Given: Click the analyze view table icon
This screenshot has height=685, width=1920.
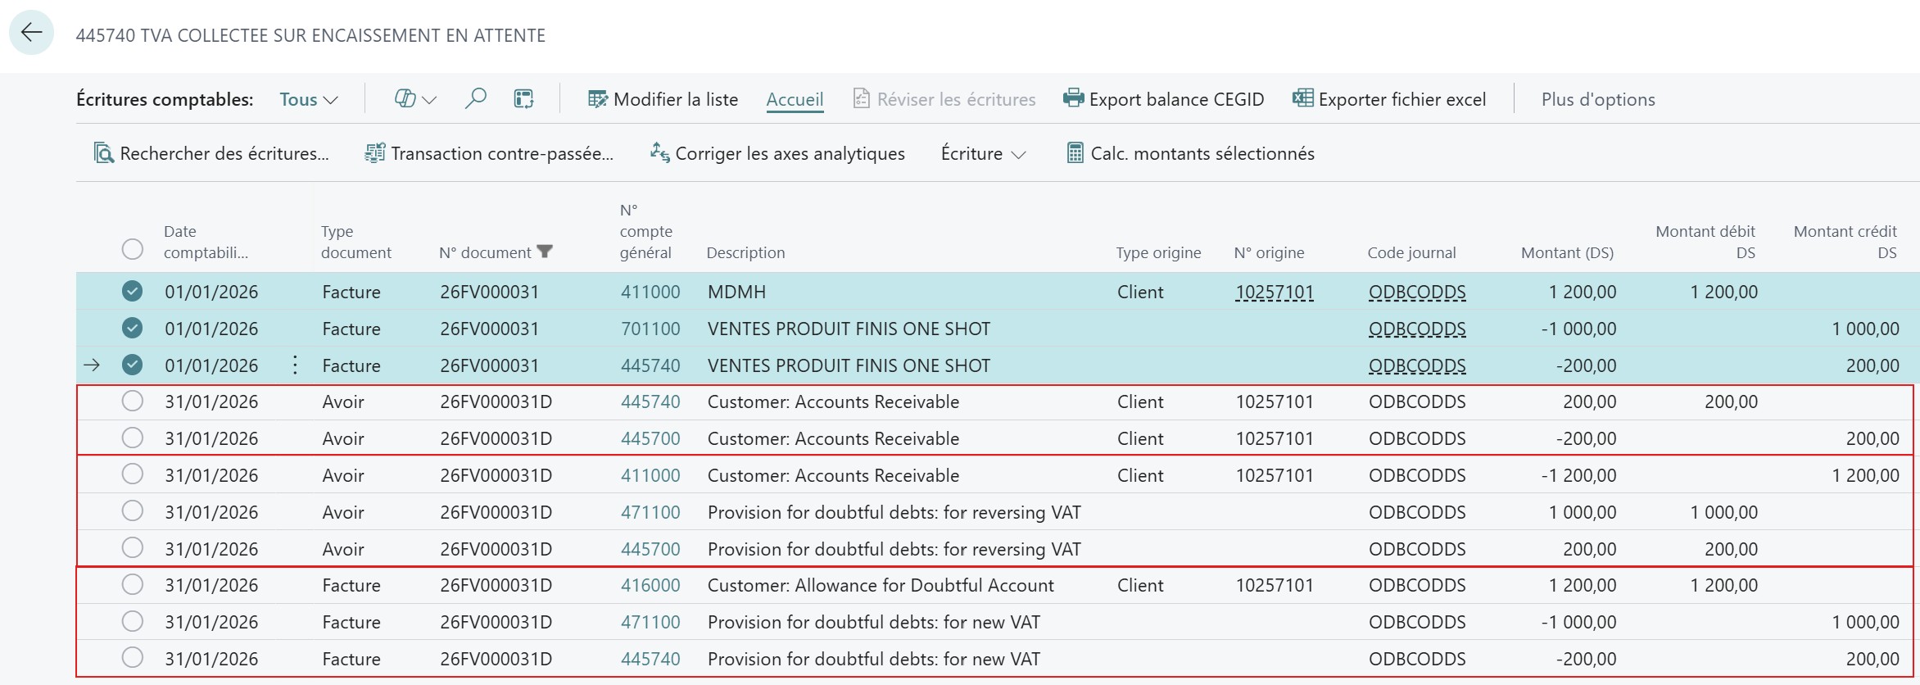Looking at the screenshot, I should 523,99.
